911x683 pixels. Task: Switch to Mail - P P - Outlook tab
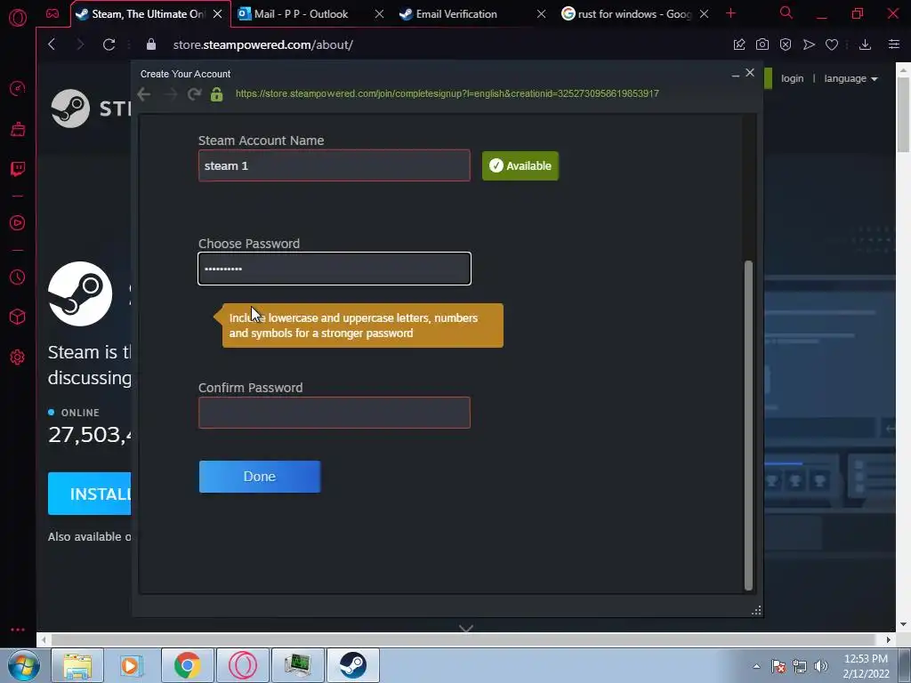[x=301, y=14]
